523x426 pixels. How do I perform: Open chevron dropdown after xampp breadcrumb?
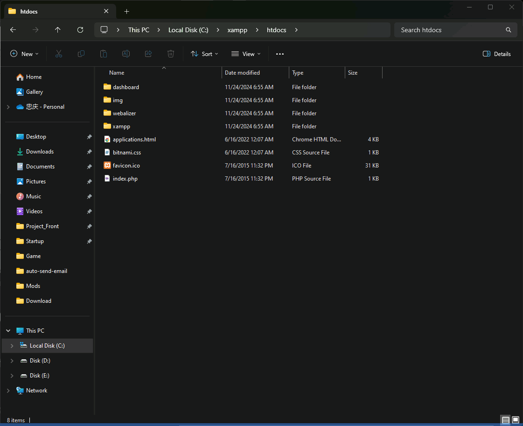point(257,30)
